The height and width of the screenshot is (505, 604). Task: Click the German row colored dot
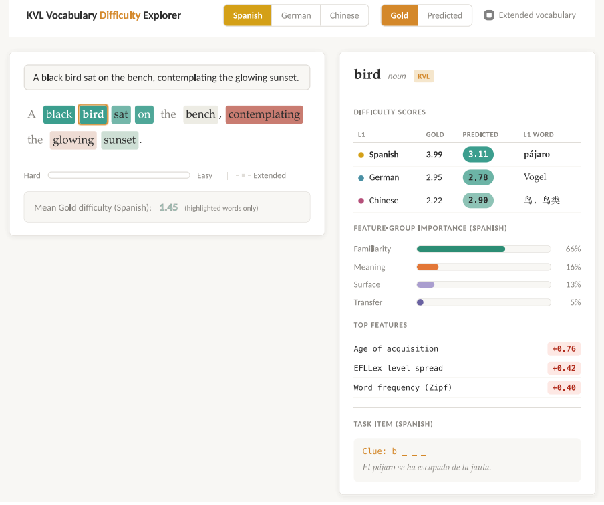[x=361, y=178]
